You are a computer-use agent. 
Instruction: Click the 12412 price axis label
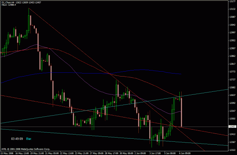(x=232, y=134)
